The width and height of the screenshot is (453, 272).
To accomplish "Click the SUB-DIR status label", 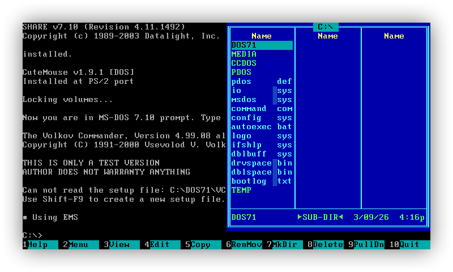I will point(320,217).
